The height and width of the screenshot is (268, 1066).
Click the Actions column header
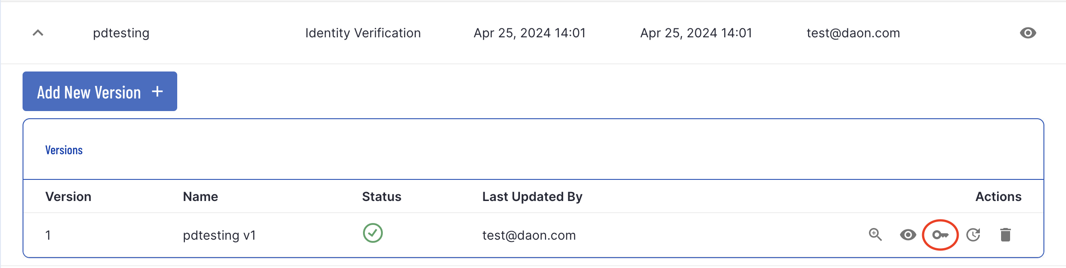pyautogui.click(x=998, y=197)
